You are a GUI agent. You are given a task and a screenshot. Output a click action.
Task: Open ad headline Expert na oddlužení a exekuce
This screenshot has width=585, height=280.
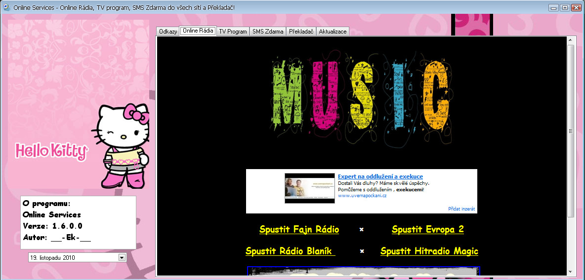(x=380, y=176)
